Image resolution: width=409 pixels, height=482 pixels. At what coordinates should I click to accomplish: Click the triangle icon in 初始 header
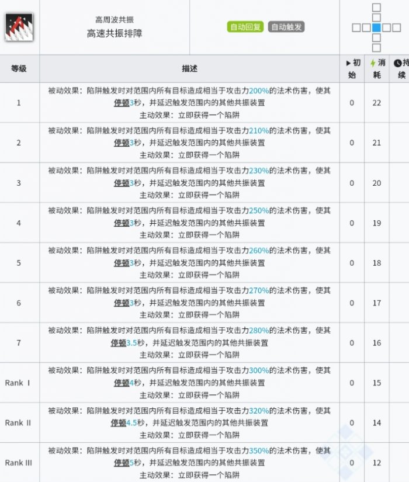pos(349,63)
